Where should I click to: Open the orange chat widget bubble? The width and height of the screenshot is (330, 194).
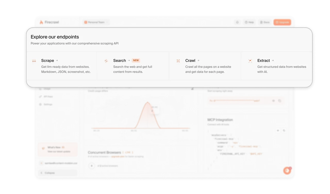point(287,171)
